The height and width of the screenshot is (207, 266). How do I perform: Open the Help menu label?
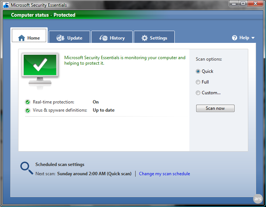pos(244,38)
